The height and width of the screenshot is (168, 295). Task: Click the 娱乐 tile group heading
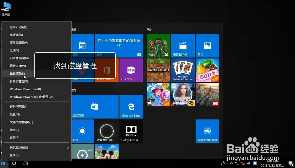(x=150, y=29)
